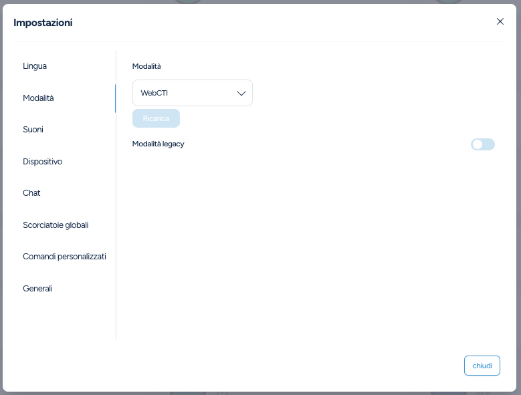Image resolution: width=521 pixels, height=395 pixels.
Task: Go to the Dispositivo settings tab
Action: pyautogui.click(x=42, y=161)
